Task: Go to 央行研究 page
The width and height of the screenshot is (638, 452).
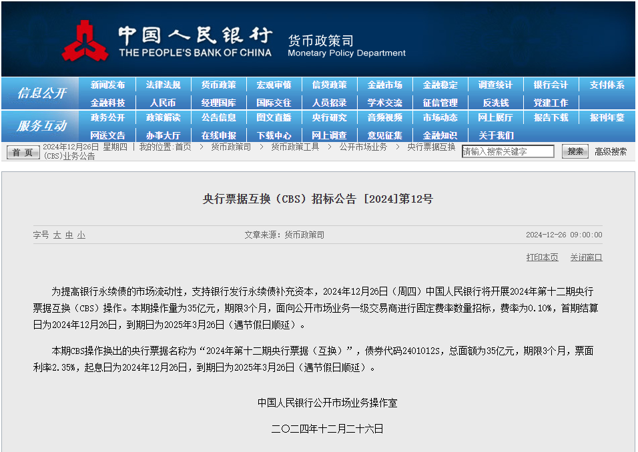Action: 329,117
